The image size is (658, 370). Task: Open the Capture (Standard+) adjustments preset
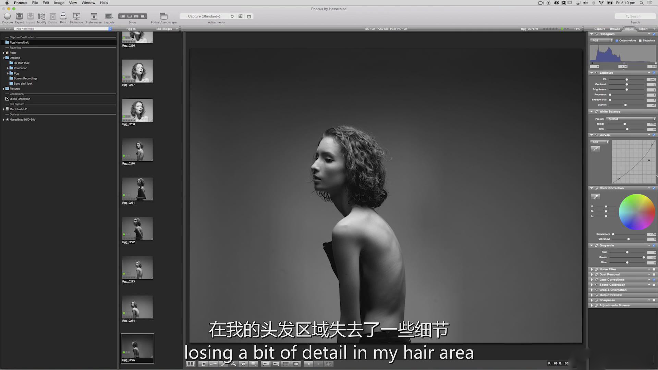[204, 16]
